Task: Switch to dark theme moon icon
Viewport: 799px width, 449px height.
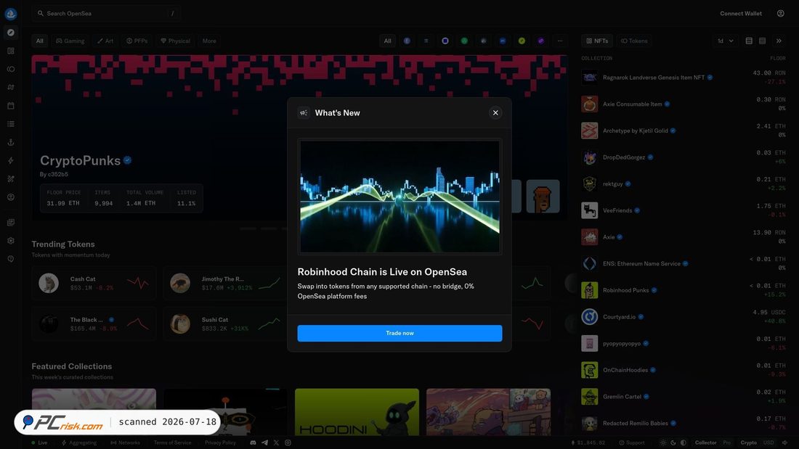Action: click(x=673, y=443)
